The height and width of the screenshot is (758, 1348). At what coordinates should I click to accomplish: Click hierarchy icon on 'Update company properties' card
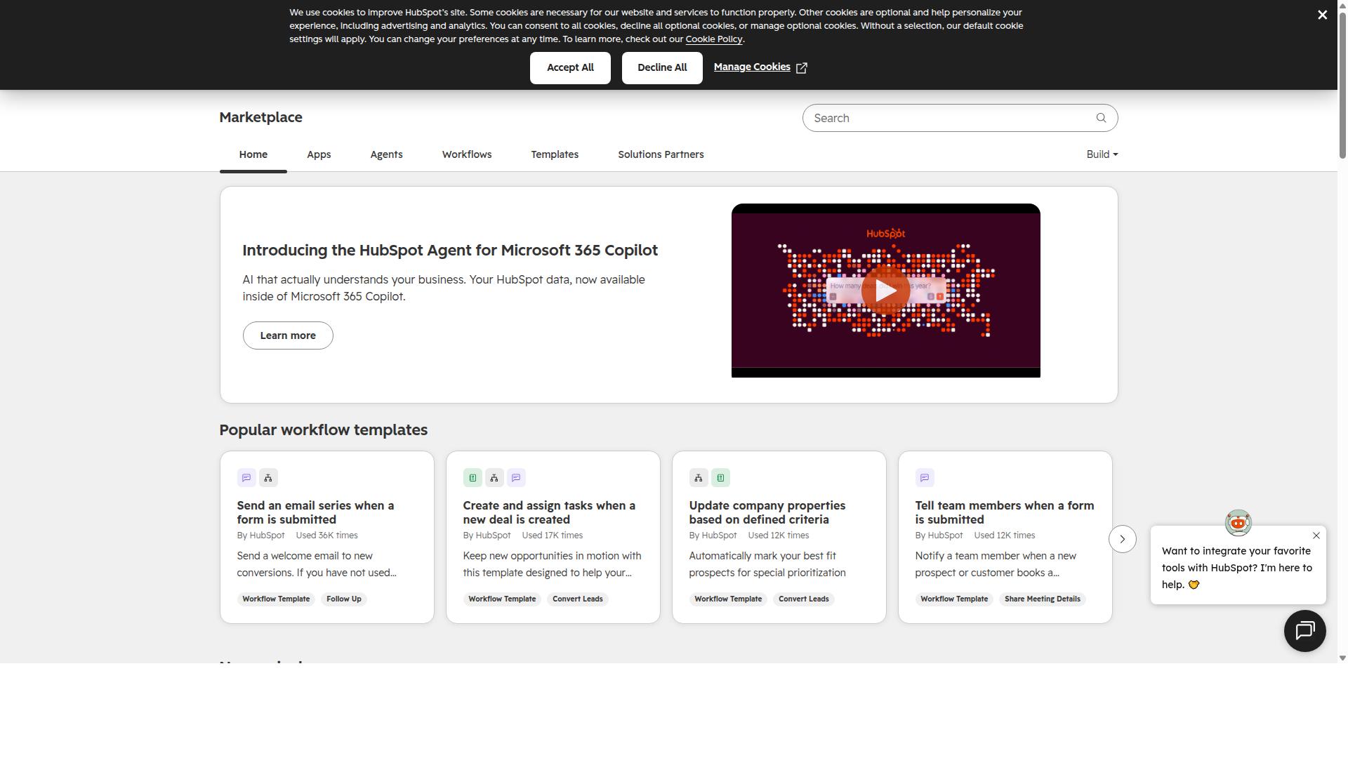699,478
